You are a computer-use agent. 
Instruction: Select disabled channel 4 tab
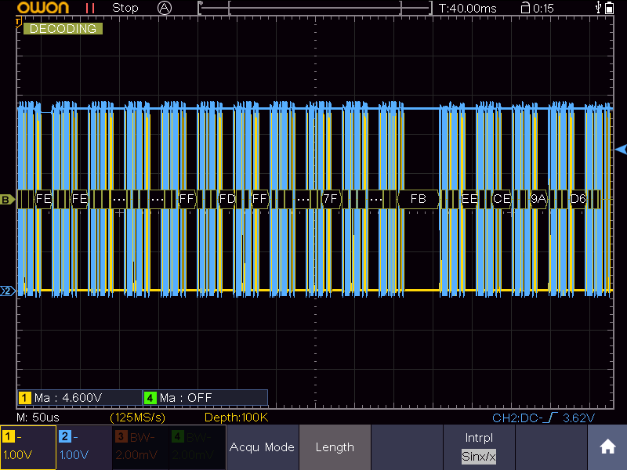coord(198,446)
